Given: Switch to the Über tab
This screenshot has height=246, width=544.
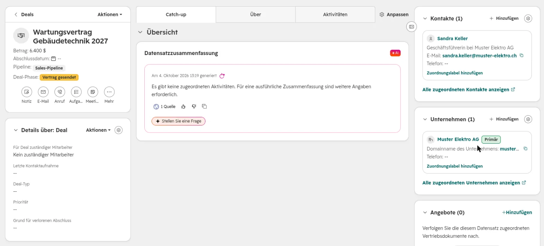Looking at the screenshot, I should coord(256,15).
